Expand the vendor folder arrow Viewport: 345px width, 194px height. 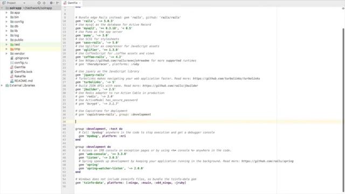pyautogui.click(x=6, y=53)
